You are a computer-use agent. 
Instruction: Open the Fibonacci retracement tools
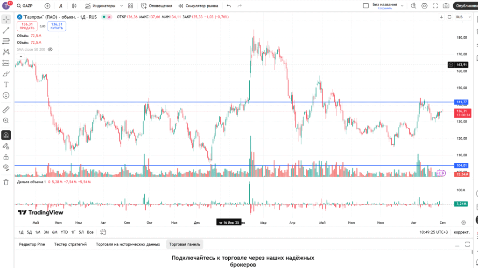pos(6,41)
